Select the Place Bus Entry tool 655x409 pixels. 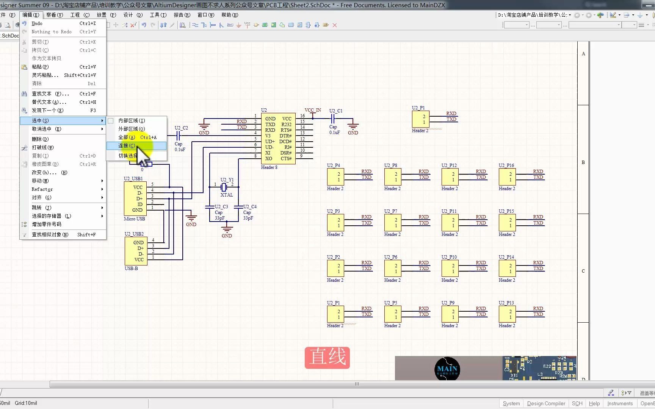[x=221, y=25]
